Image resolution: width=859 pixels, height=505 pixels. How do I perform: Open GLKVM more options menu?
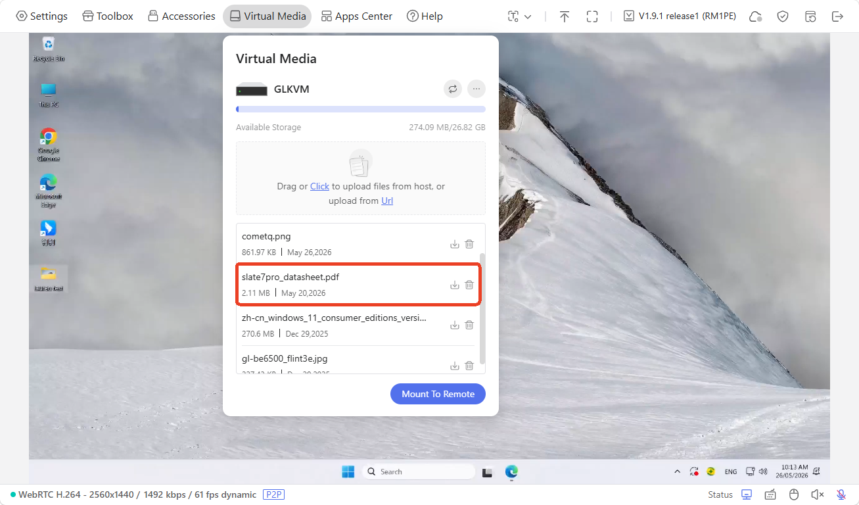(476, 89)
